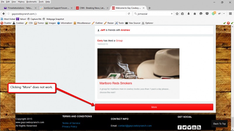
Task: Open a new tab with plus icon
Action: coord(149,8)
